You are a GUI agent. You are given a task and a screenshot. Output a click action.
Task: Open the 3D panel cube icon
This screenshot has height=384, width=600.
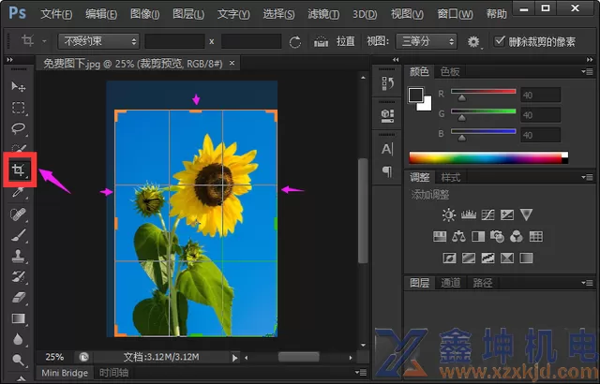pos(387,116)
